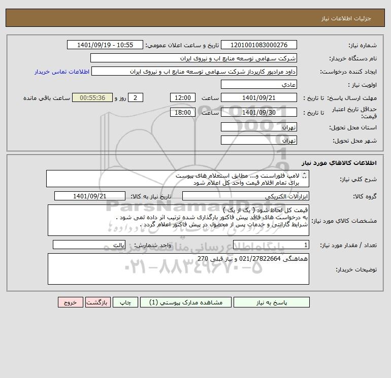The height and width of the screenshot is (378, 391).
Task: Click the label ساعت باقی مانده
Action: click(x=47, y=98)
